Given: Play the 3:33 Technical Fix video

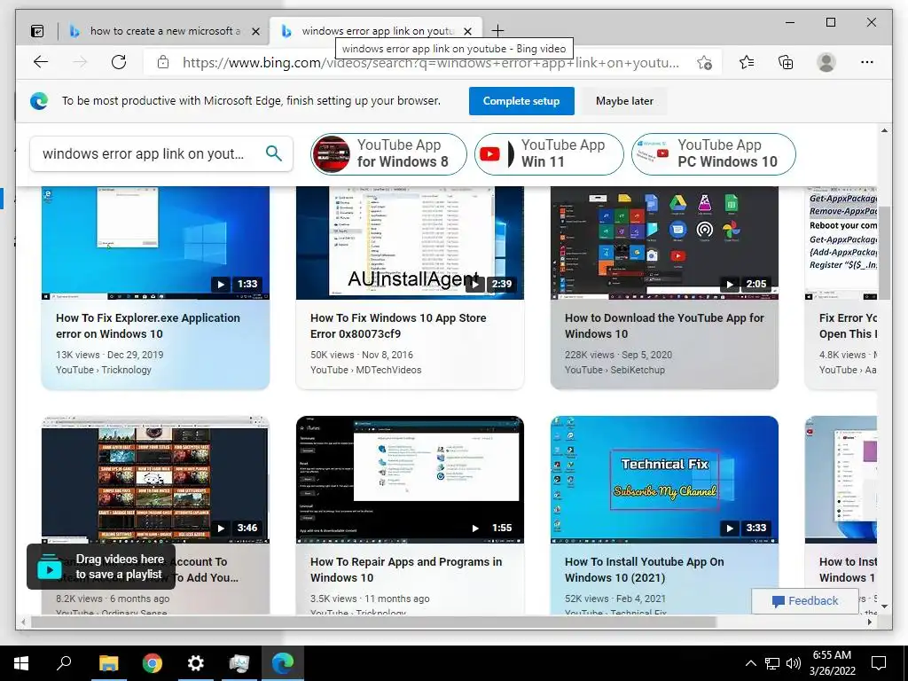Looking at the screenshot, I should [x=730, y=528].
